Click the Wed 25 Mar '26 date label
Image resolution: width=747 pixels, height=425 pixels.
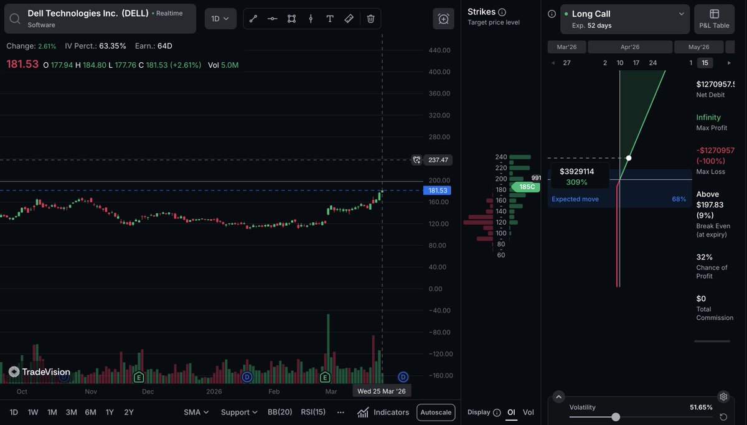(x=382, y=391)
